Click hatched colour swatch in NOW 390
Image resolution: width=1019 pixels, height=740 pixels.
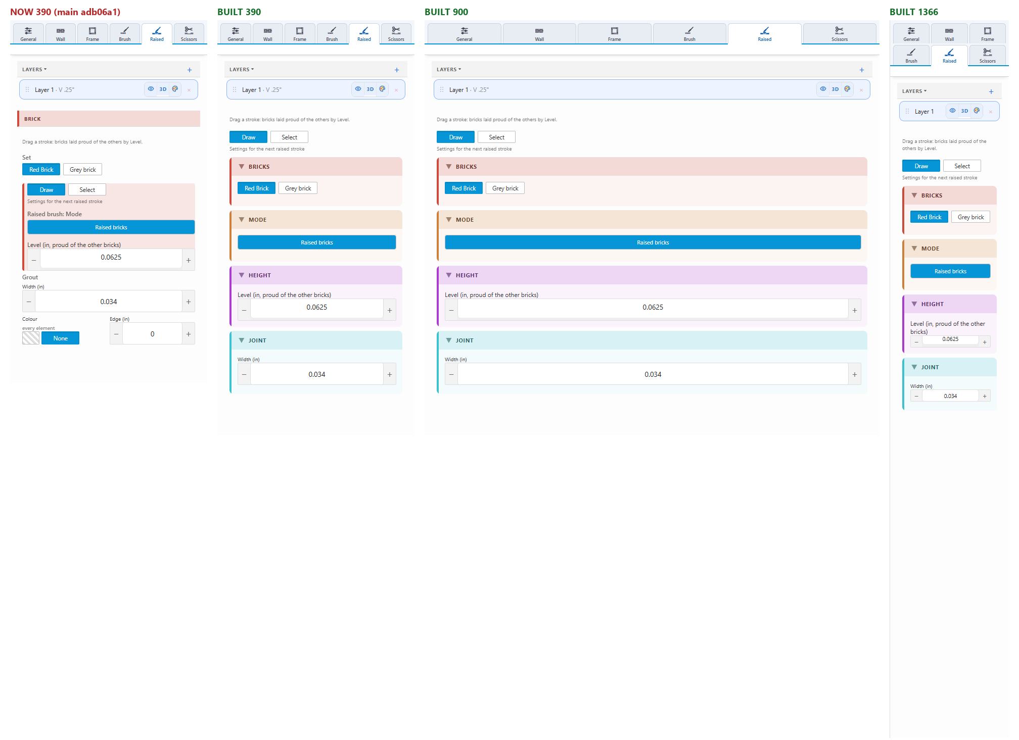coord(31,338)
